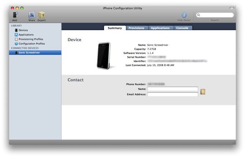Click the window resize grip at the bottom corner
The image size is (245, 157).
[x=234, y=142]
